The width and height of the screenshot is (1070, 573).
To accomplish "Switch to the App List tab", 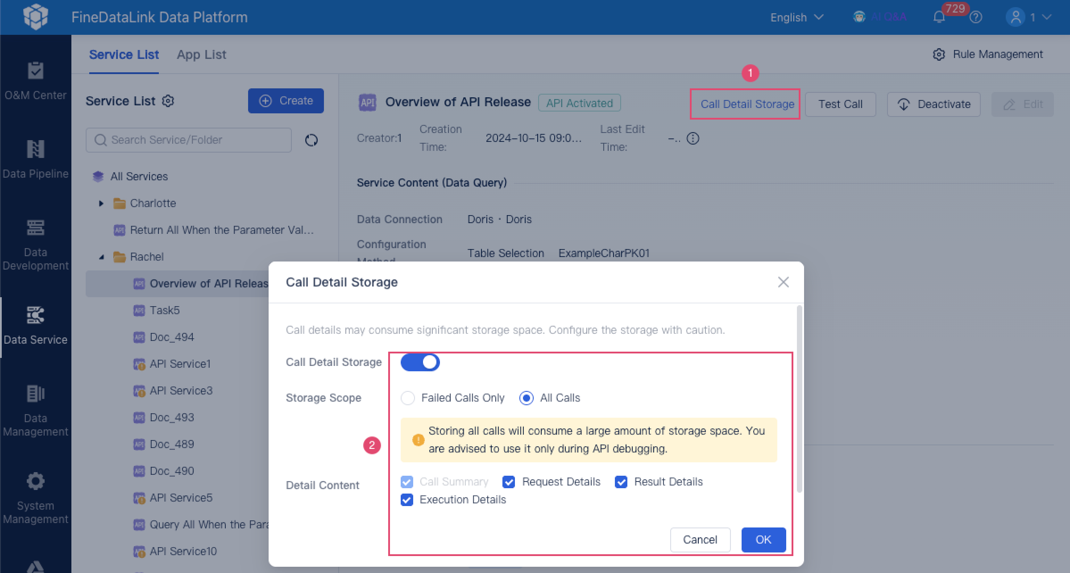I will [x=201, y=54].
